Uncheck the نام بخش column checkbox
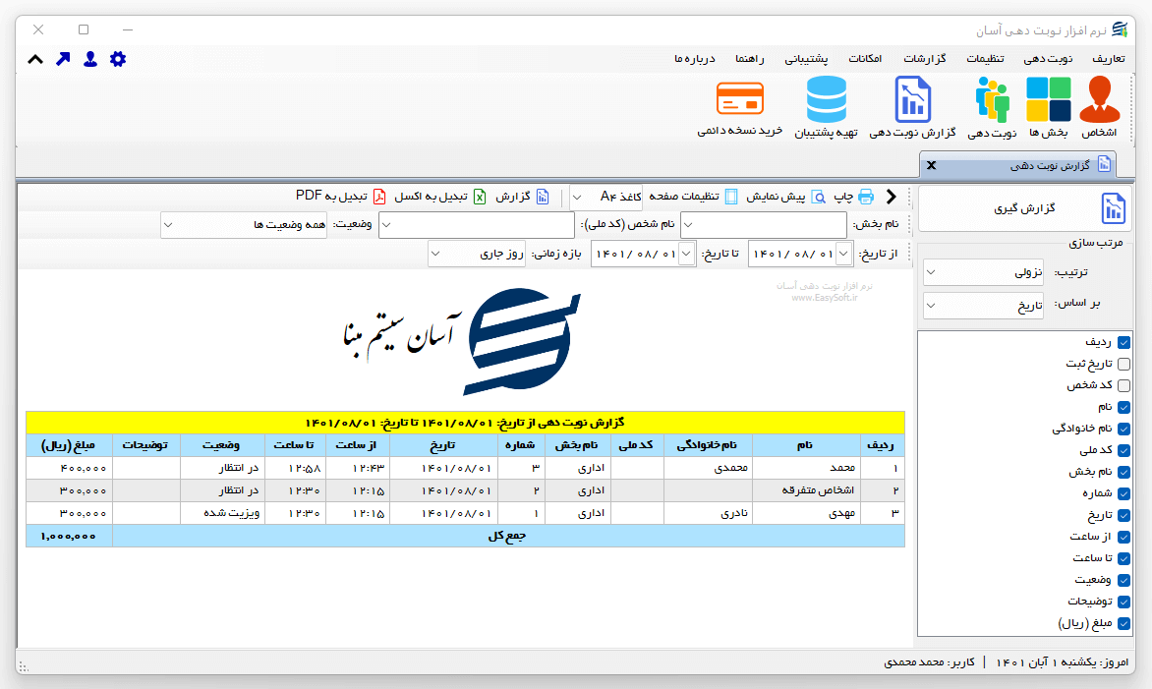This screenshot has width=1152, height=689. click(1123, 473)
